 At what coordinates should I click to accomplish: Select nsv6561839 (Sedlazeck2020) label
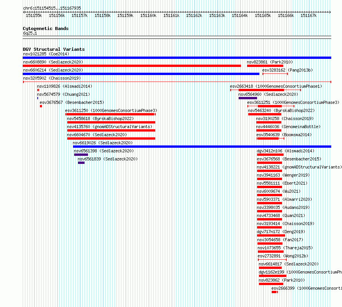(x=108, y=159)
